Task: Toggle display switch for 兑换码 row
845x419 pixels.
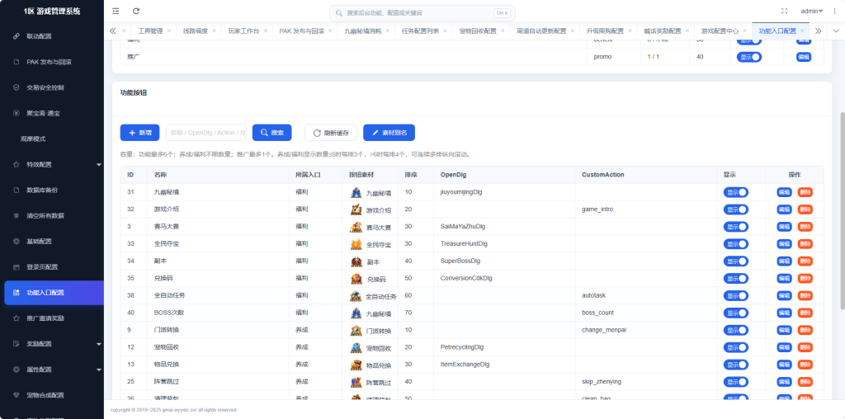Action: (x=736, y=279)
